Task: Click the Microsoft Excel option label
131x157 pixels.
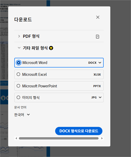Action: 34,75
